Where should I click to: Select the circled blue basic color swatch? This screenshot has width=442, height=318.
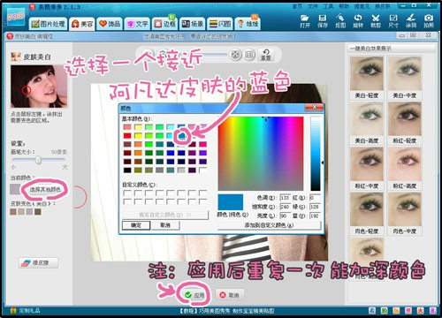(181, 136)
